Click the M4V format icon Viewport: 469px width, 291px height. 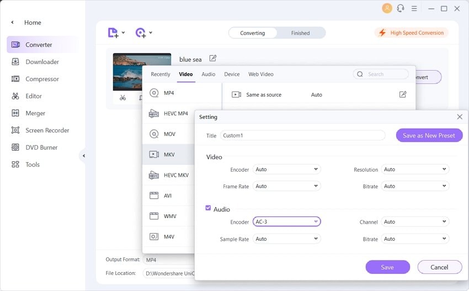tap(154, 236)
